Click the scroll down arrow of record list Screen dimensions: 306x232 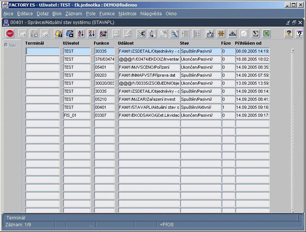click(293, 211)
